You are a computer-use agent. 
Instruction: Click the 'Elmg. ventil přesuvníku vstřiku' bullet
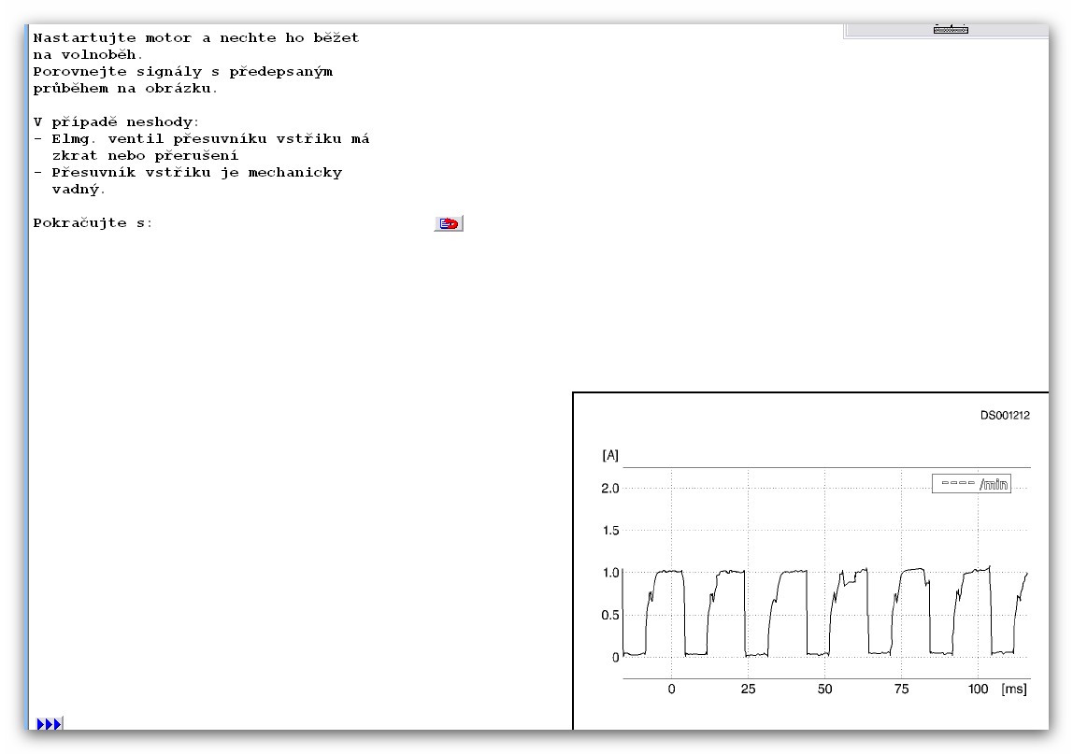(x=201, y=139)
